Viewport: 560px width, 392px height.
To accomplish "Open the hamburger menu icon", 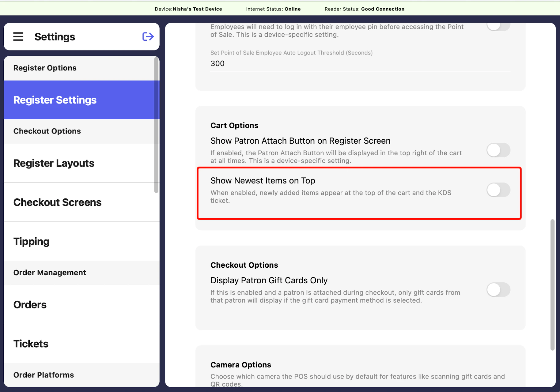I will [18, 37].
